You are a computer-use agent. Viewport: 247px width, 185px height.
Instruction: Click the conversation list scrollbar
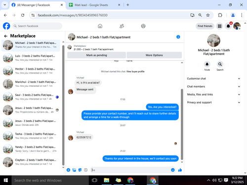pos(63,105)
